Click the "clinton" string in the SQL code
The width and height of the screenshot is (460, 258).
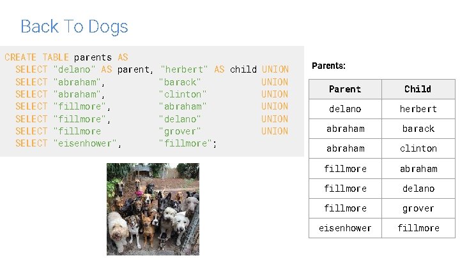182,94
